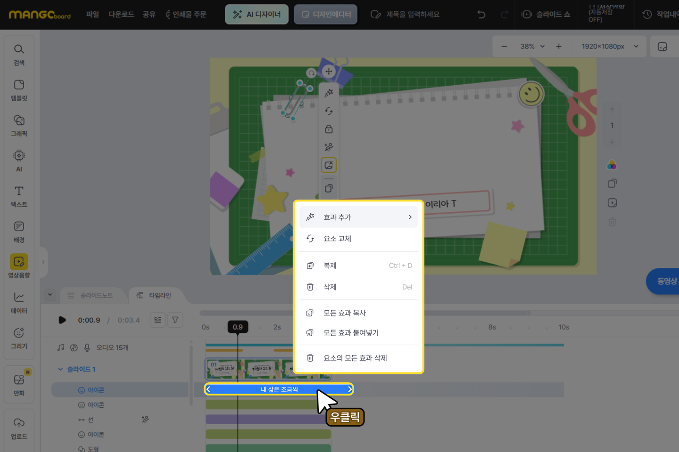The image size is (679, 452).
Task: Open the 그래픽 graphics panel
Action: tap(19, 125)
